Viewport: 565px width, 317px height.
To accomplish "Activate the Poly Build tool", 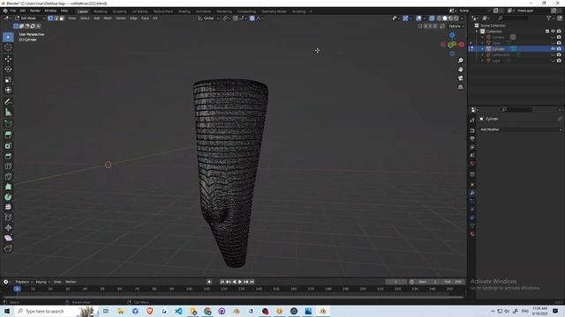I will (8, 187).
